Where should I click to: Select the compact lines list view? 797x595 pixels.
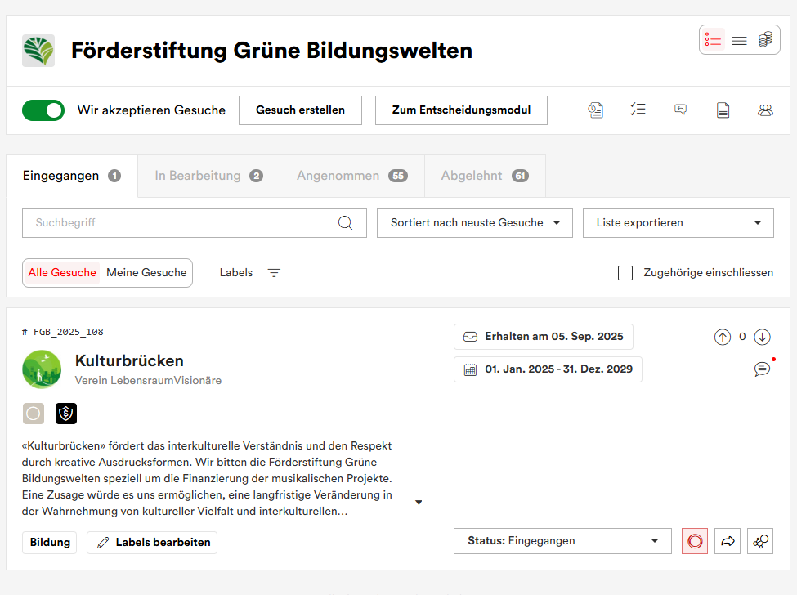739,39
